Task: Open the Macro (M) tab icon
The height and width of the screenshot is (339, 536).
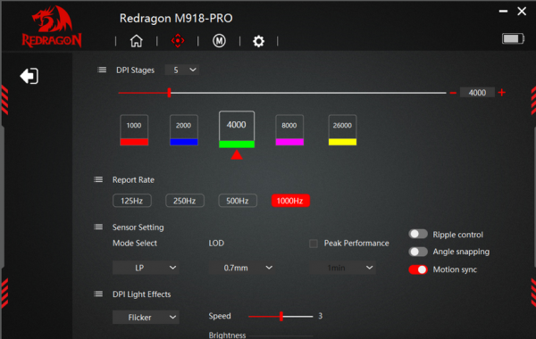Action: (x=219, y=41)
